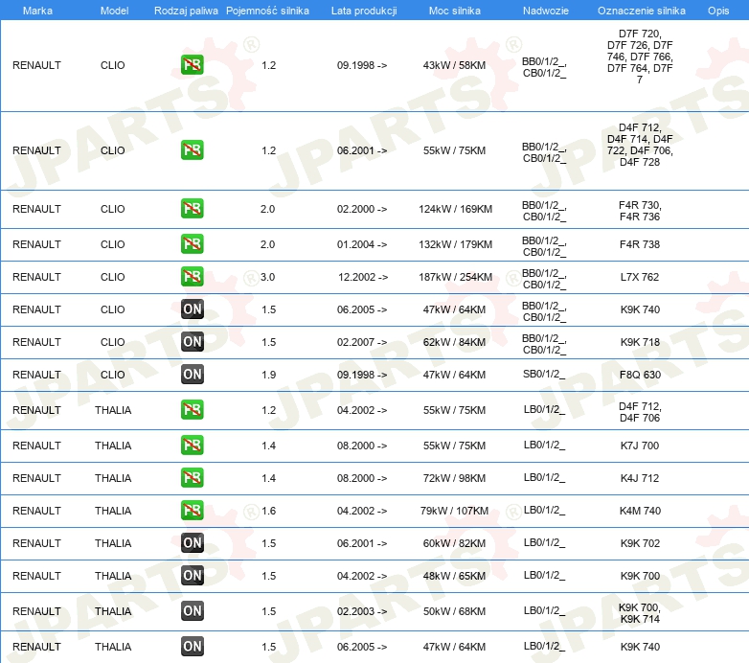The width and height of the screenshot is (749, 663).
Task: Select the ON diesel icon in the 48kW / 65KM row
Action: (192, 575)
